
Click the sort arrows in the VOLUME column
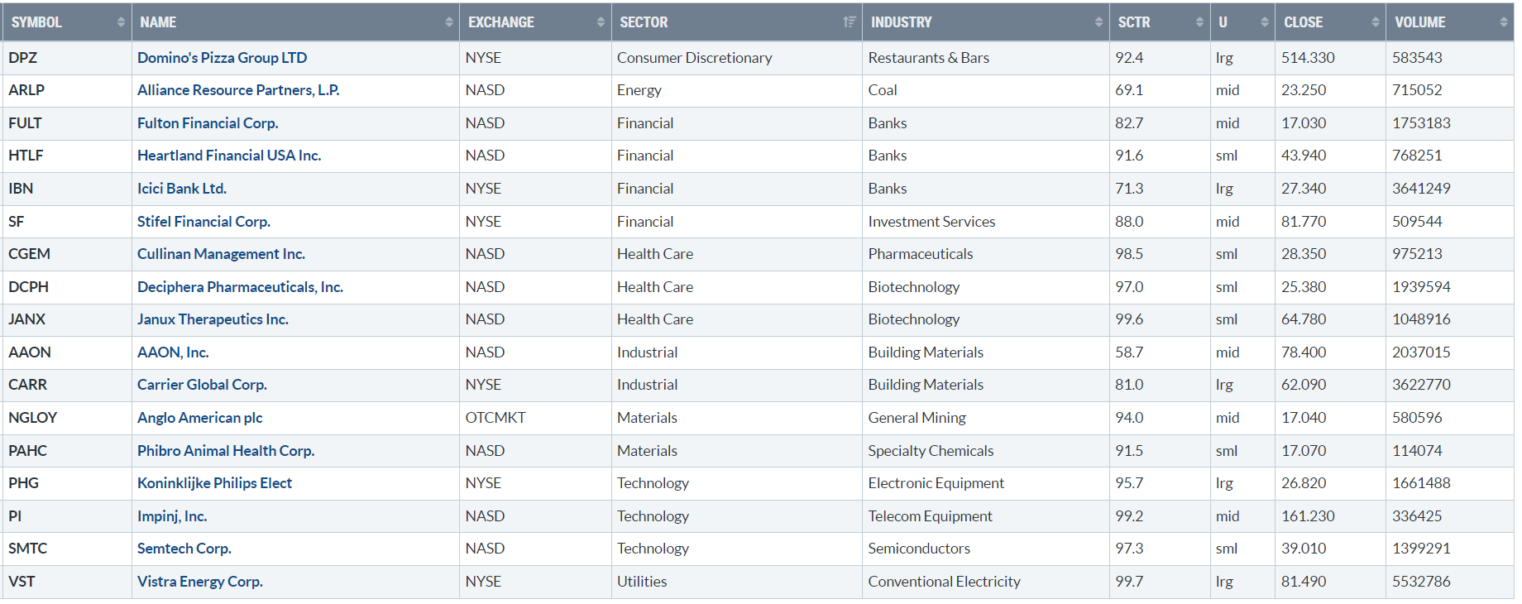(x=1504, y=22)
